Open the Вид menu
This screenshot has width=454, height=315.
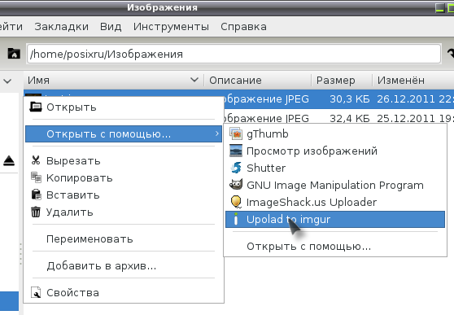click(x=111, y=27)
